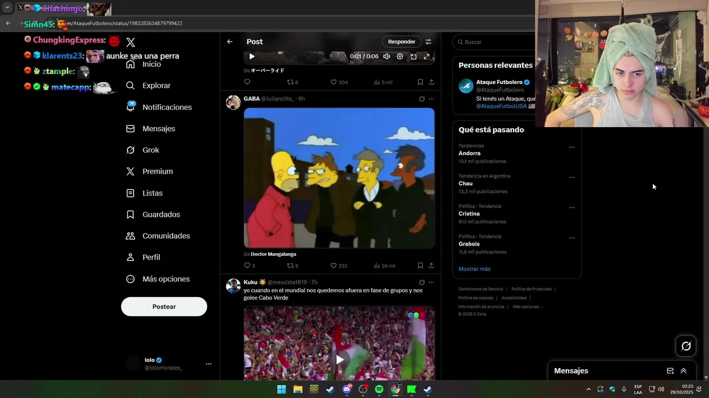Share the top video post
Screen dimensions: 709x398
[431, 82]
